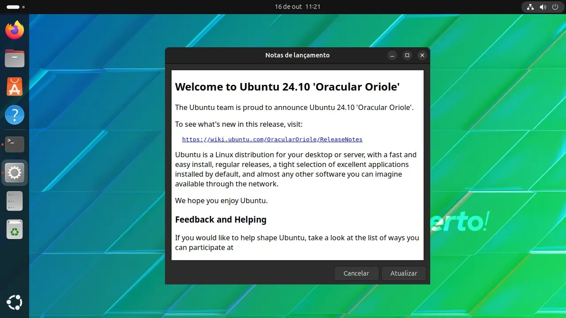Click the power icon in top bar
The width and height of the screenshot is (566, 318).
pos(555,7)
